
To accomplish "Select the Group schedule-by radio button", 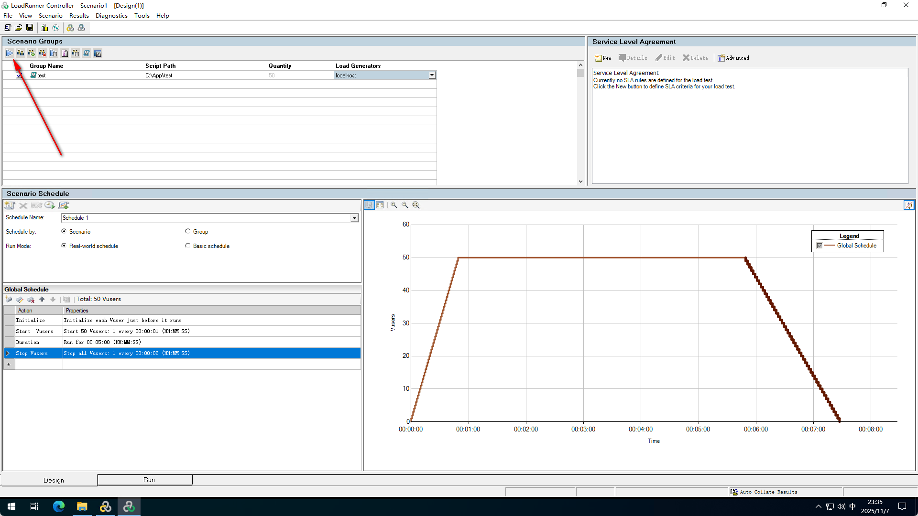I will pos(188,231).
